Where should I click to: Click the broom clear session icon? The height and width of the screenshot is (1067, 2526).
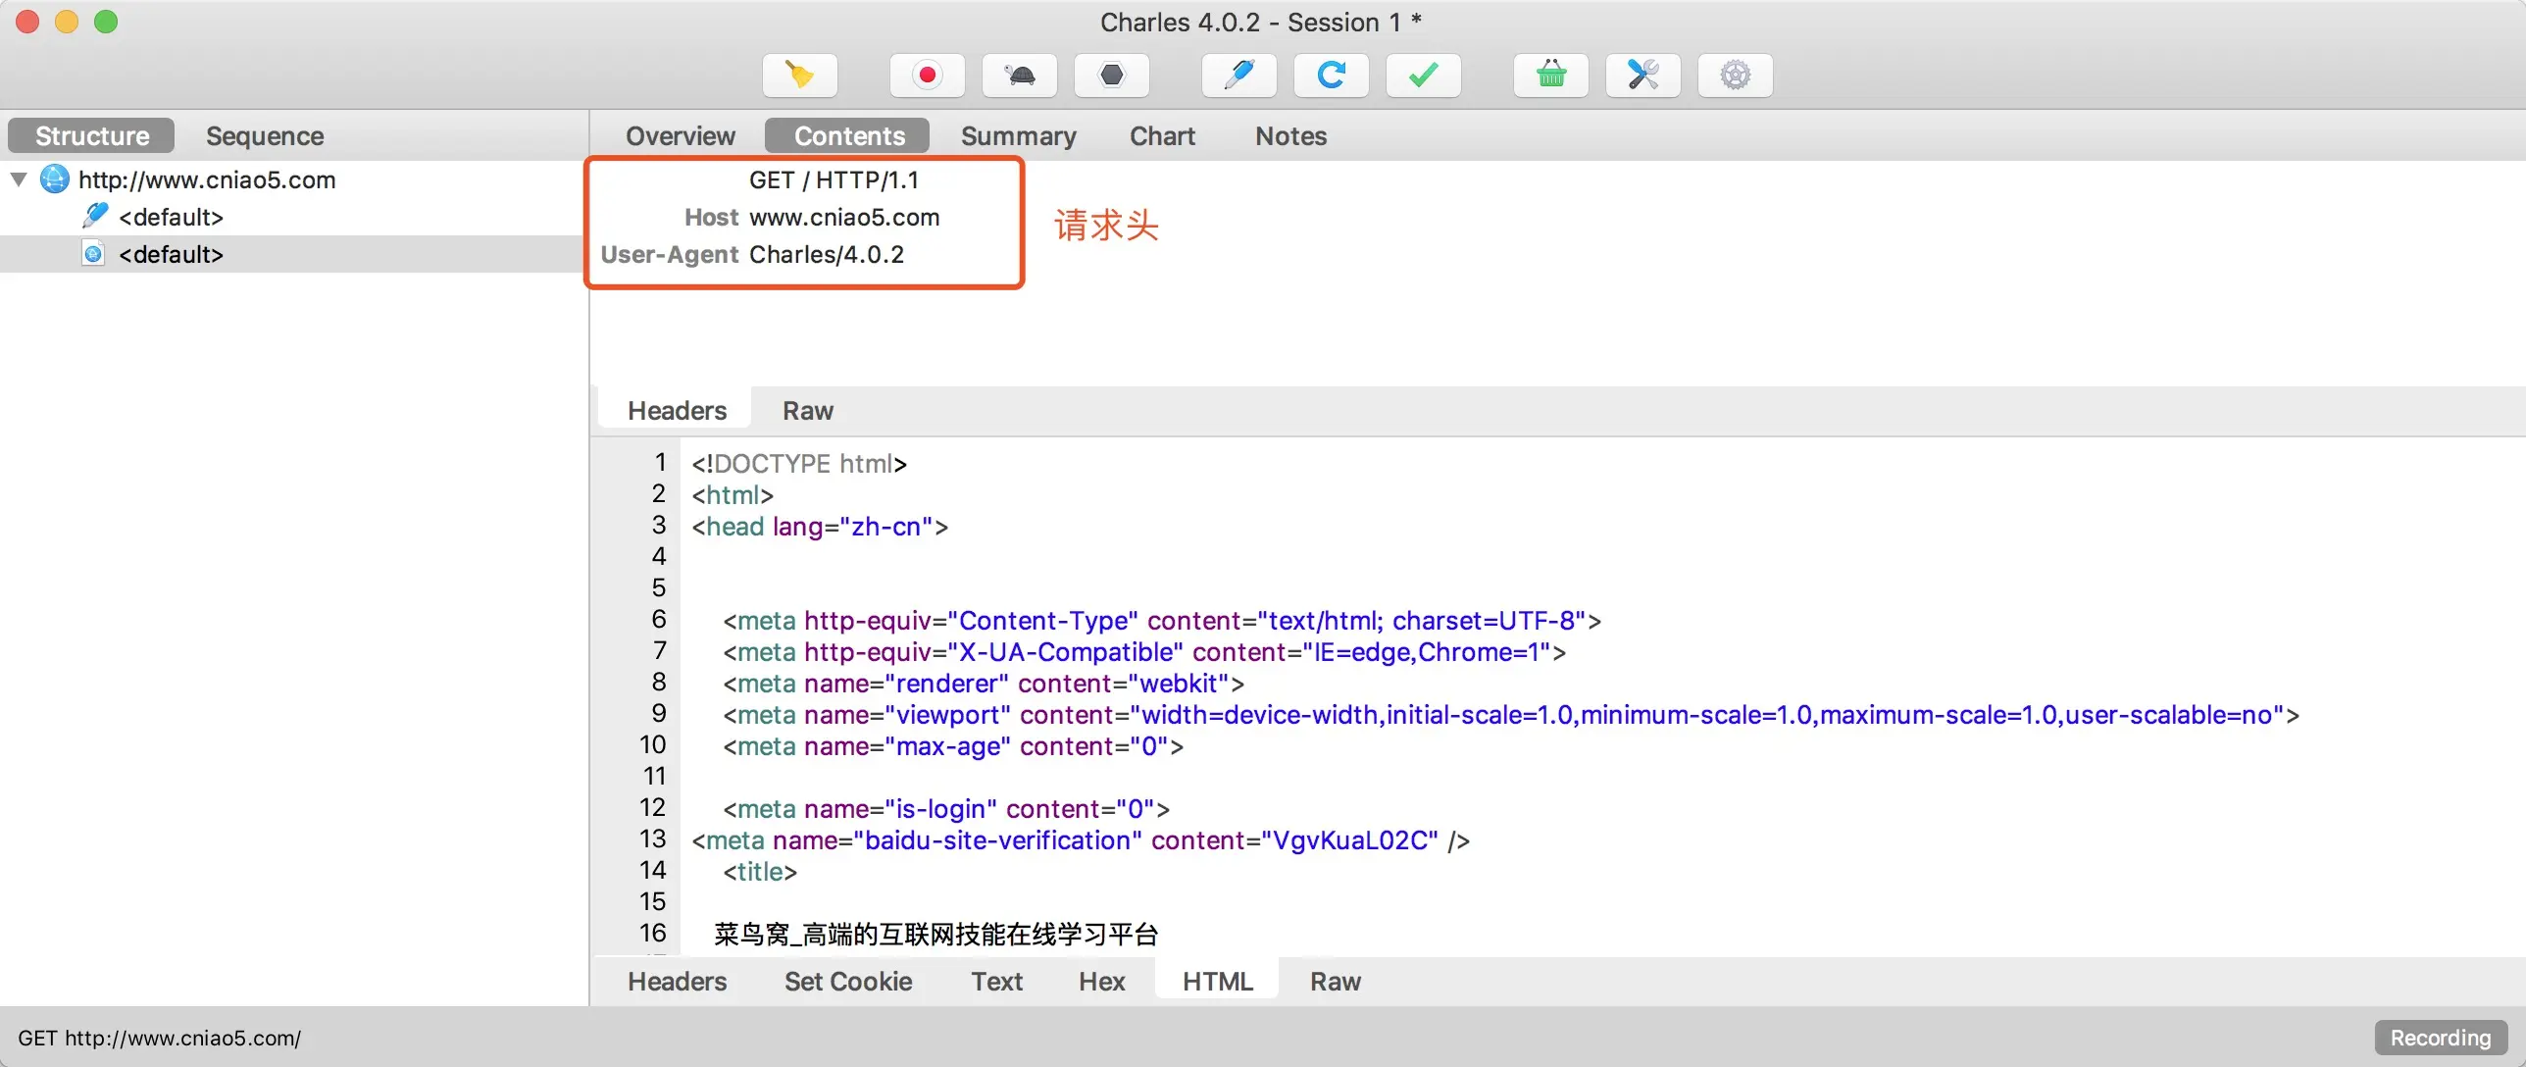click(799, 76)
